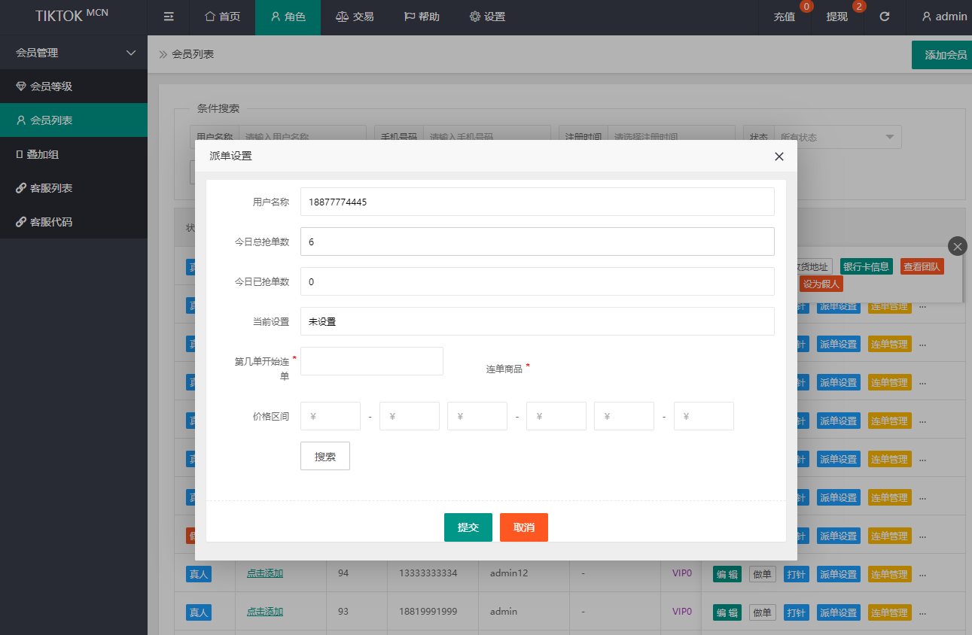Screen dimensions: 972x635
Task: Go to the 首页 tab
Action: pyautogui.click(x=223, y=17)
